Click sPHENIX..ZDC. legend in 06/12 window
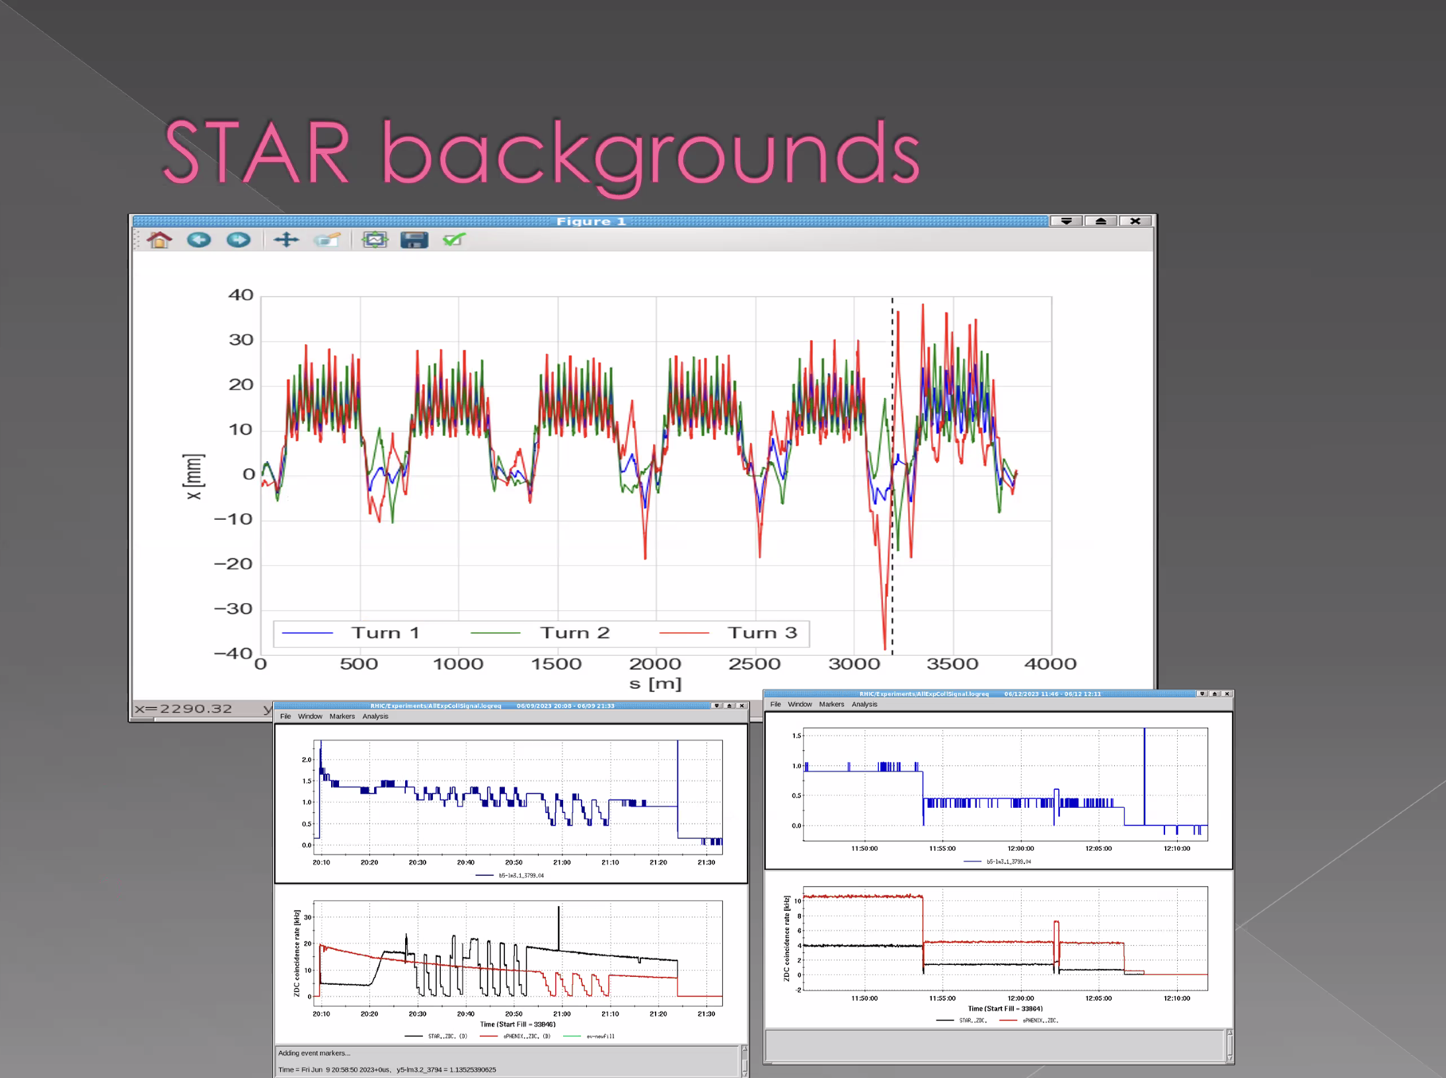 point(1029,1021)
